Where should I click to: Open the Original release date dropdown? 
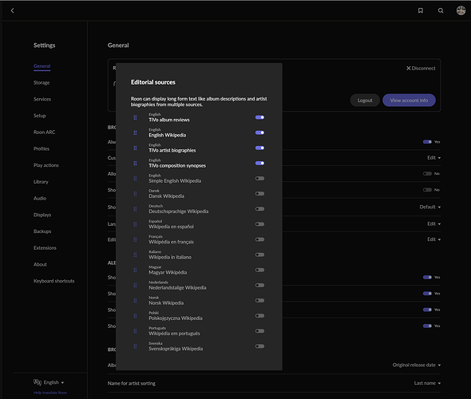417,365
